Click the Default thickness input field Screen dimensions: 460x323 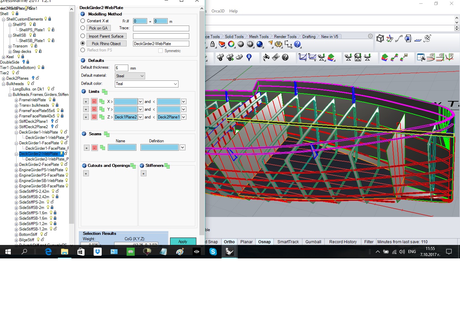pos(121,68)
